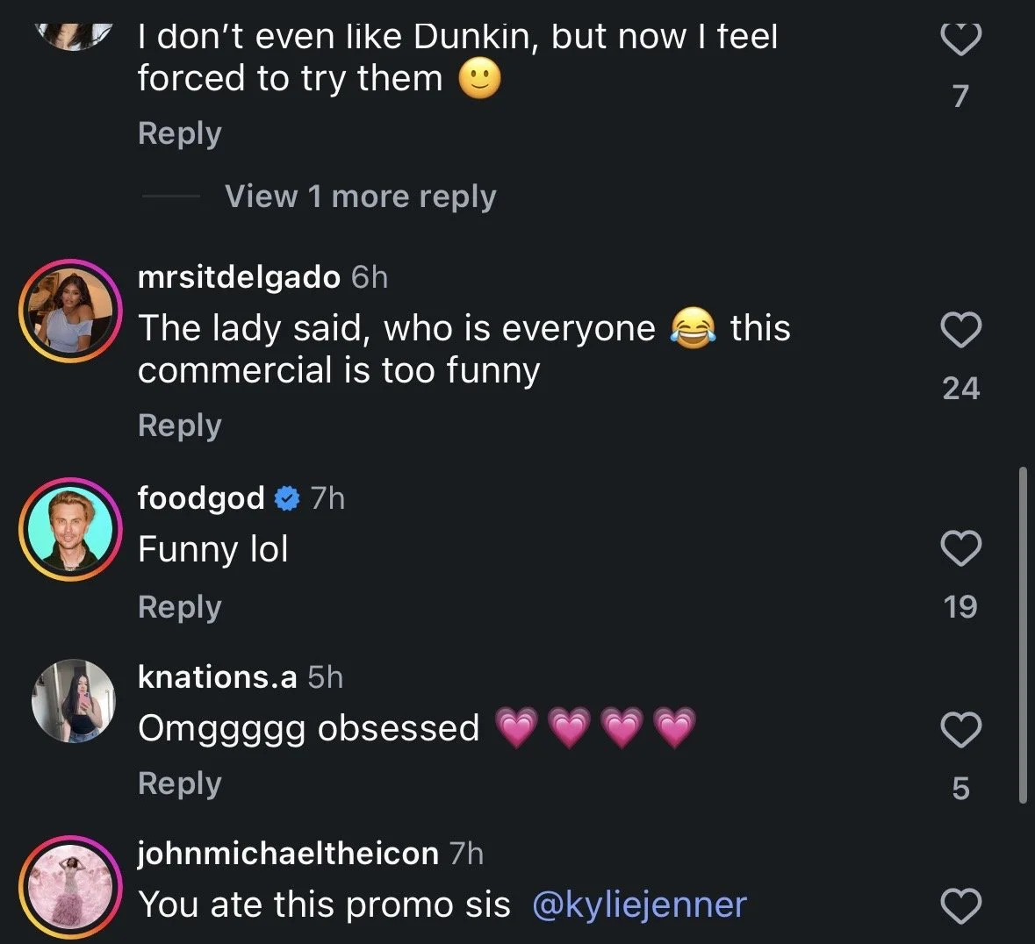Click the comments scrollbar handle

pyautogui.click(x=1023, y=634)
